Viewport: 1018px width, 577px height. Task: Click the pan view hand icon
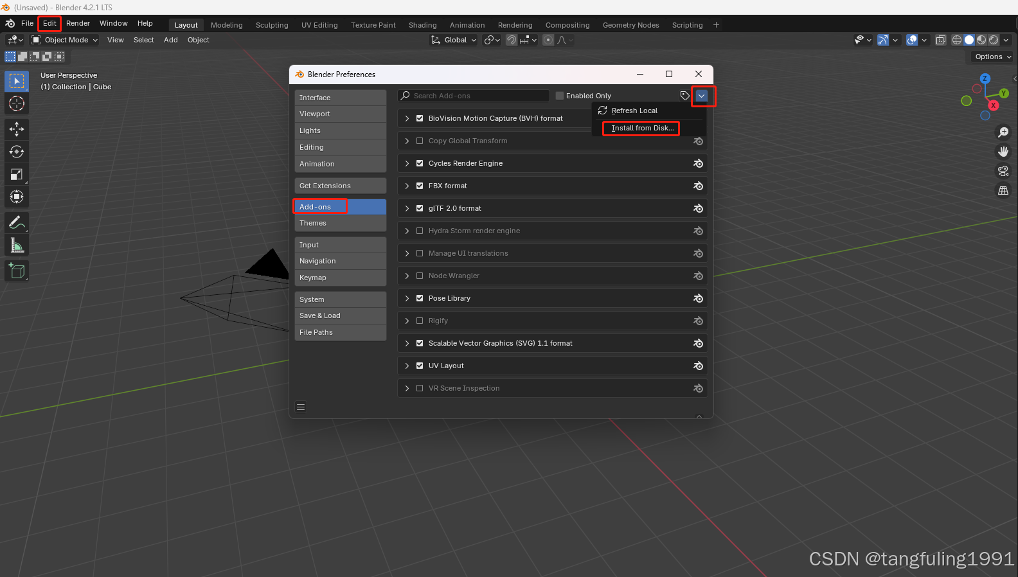1003,152
